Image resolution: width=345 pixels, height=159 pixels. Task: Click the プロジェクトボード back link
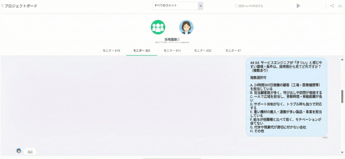point(21,6)
